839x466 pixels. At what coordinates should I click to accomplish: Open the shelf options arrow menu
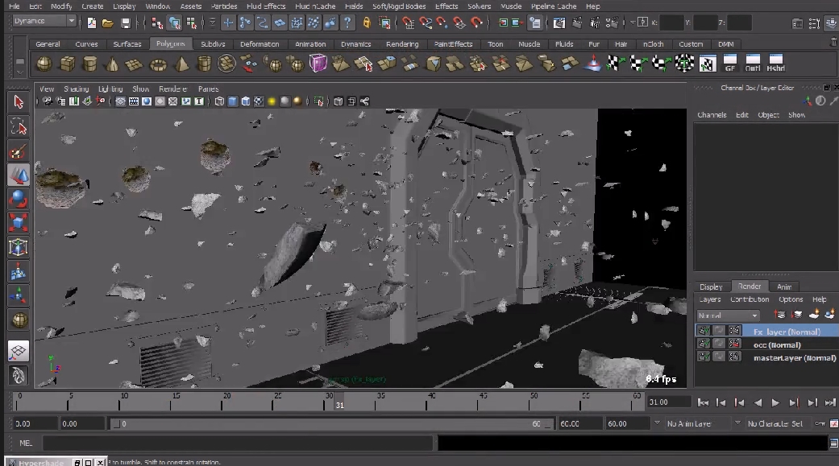pos(20,72)
